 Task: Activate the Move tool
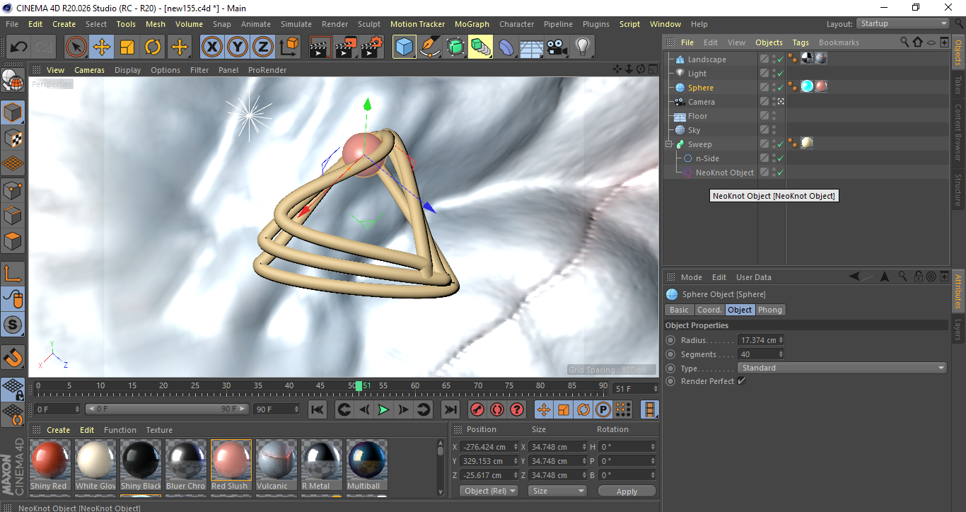[102, 47]
